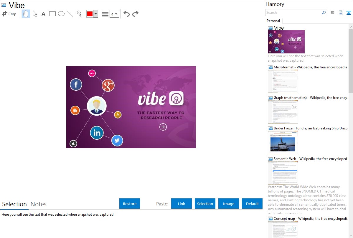The width and height of the screenshot is (353, 238).
Task: Click the Vibe title in snapshot list
Action: point(279,28)
